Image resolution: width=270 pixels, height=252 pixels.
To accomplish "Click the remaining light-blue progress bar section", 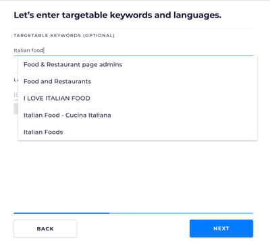I will 181,213.
